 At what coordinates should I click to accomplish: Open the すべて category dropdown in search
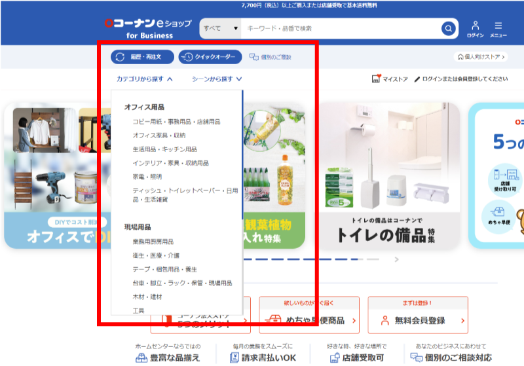pyautogui.click(x=221, y=28)
